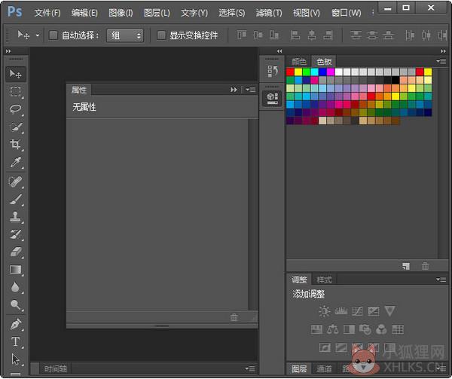Viewport: 452px width, 379px height.
Task: Open the 组 auto-select dropdown
Action: (x=125, y=35)
